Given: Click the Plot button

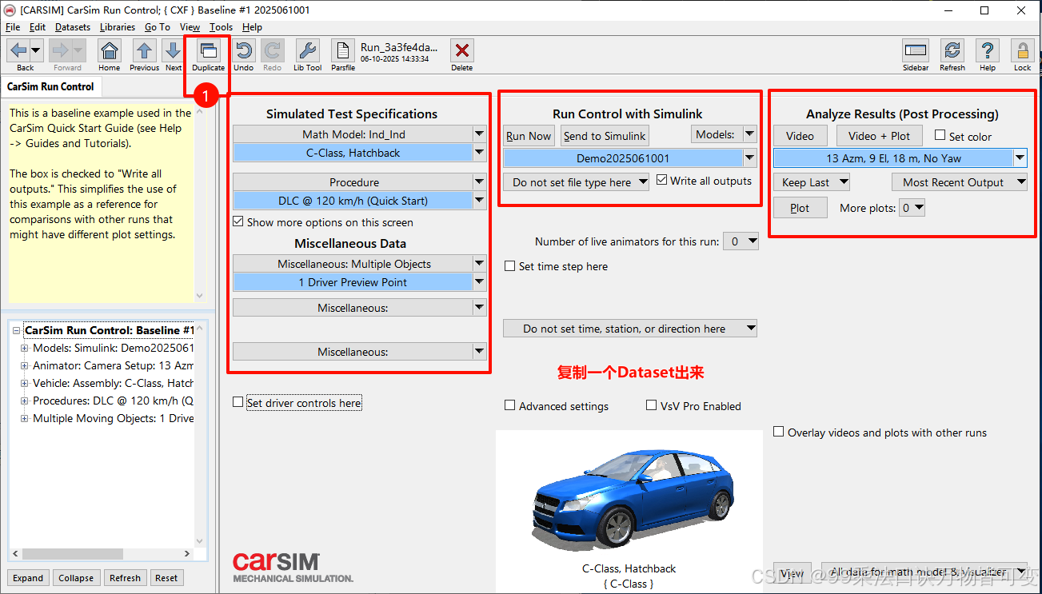Looking at the screenshot, I should click(x=800, y=208).
